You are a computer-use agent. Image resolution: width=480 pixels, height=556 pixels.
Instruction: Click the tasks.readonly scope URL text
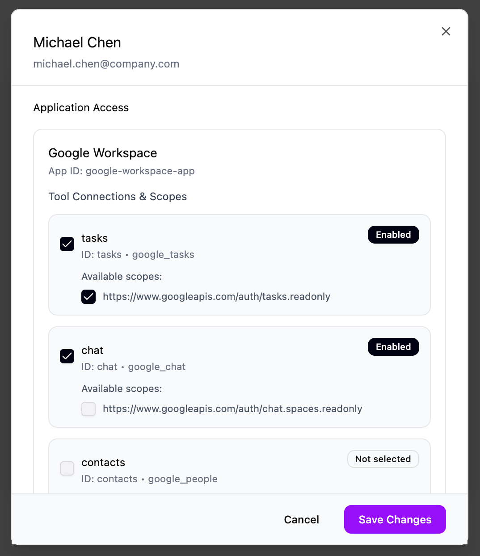(216, 297)
